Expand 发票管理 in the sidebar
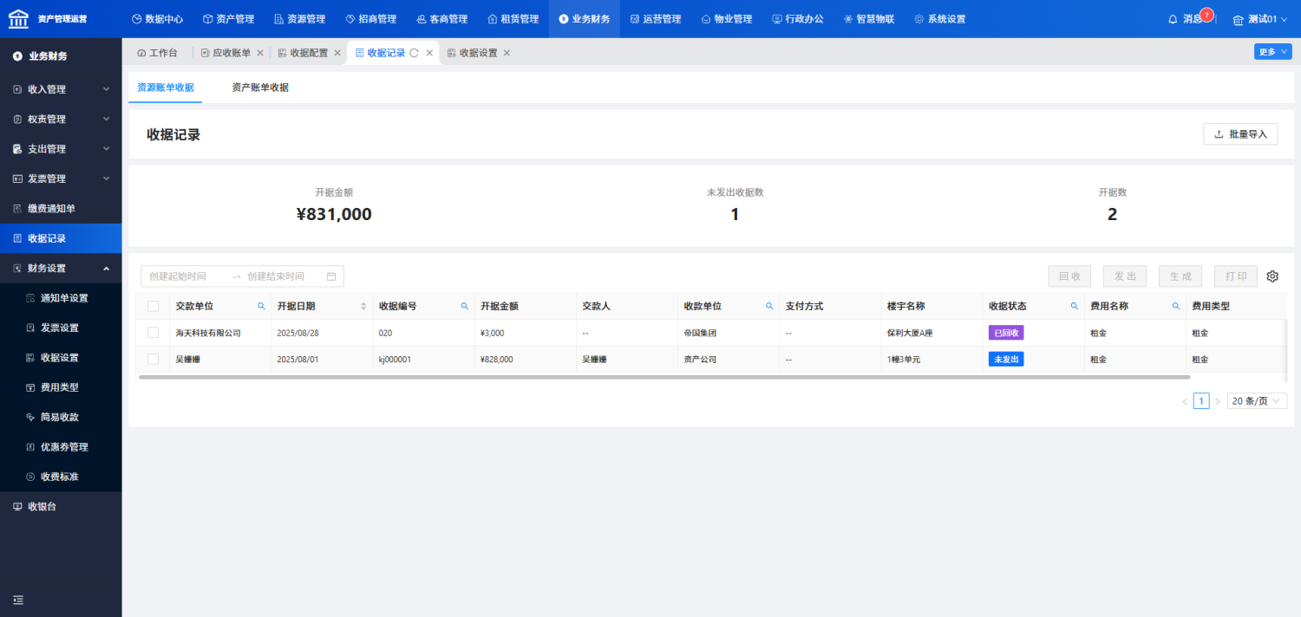 tap(61, 179)
